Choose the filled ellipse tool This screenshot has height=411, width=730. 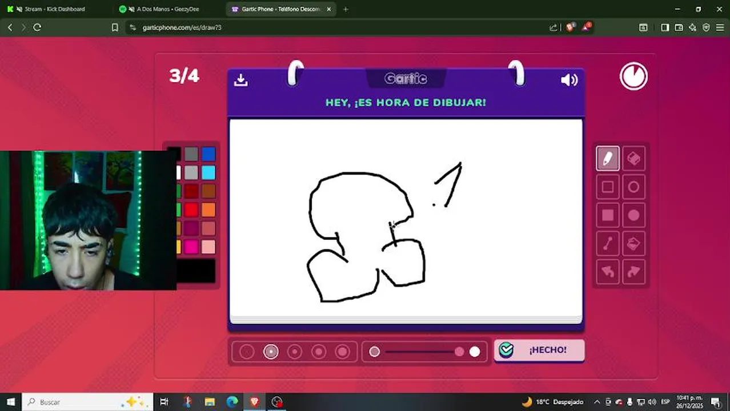(x=633, y=215)
